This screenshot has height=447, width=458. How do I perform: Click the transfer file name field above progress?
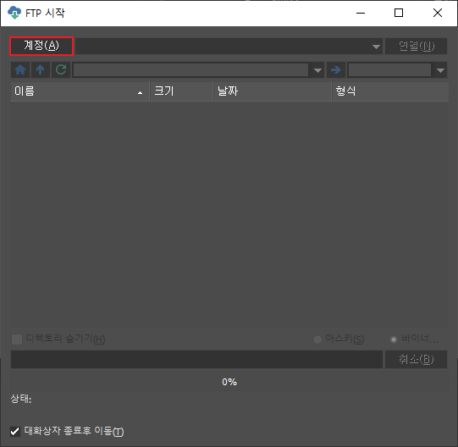pyautogui.click(x=196, y=359)
